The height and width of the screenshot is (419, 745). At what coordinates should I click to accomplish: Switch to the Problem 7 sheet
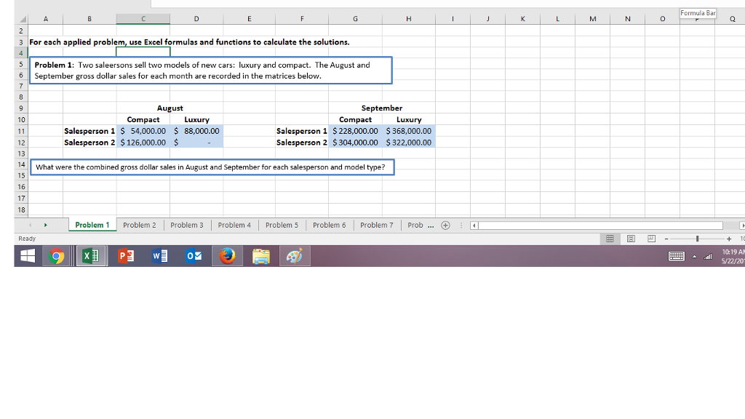click(x=377, y=225)
